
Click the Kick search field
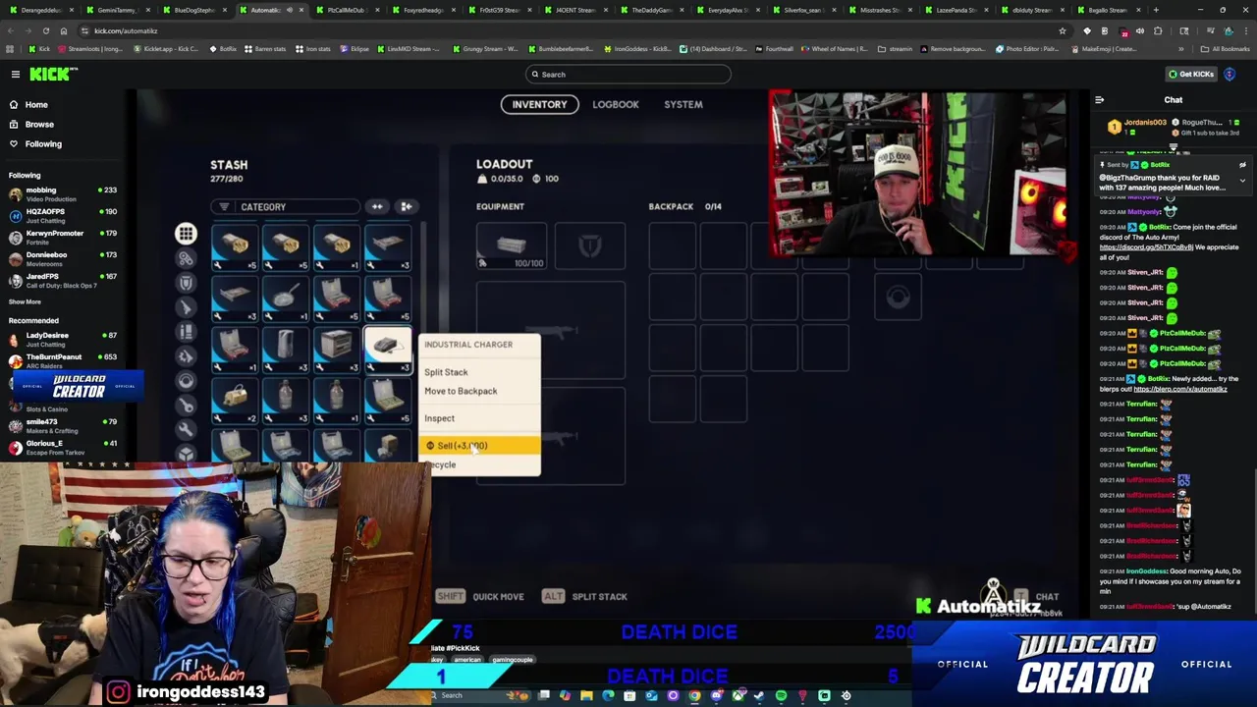click(628, 75)
